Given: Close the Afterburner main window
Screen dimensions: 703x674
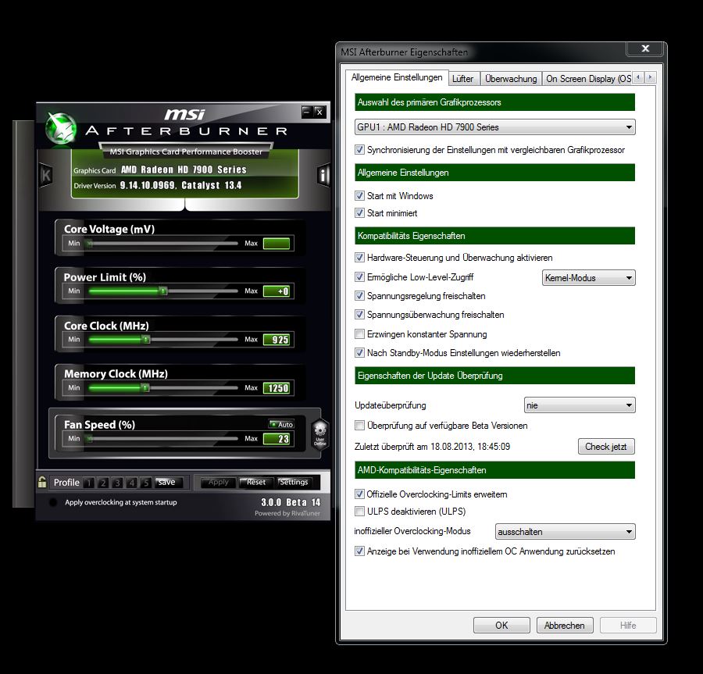Looking at the screenshot, I should click(319, 112).
